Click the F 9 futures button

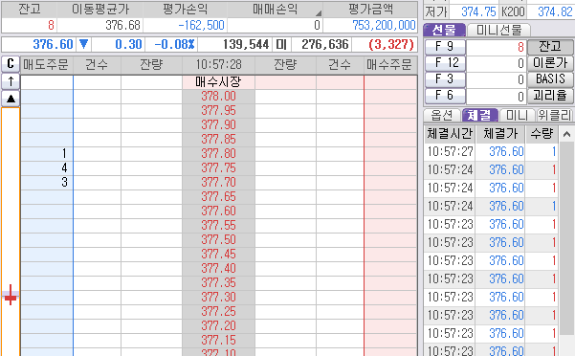[x=445, y=47]
